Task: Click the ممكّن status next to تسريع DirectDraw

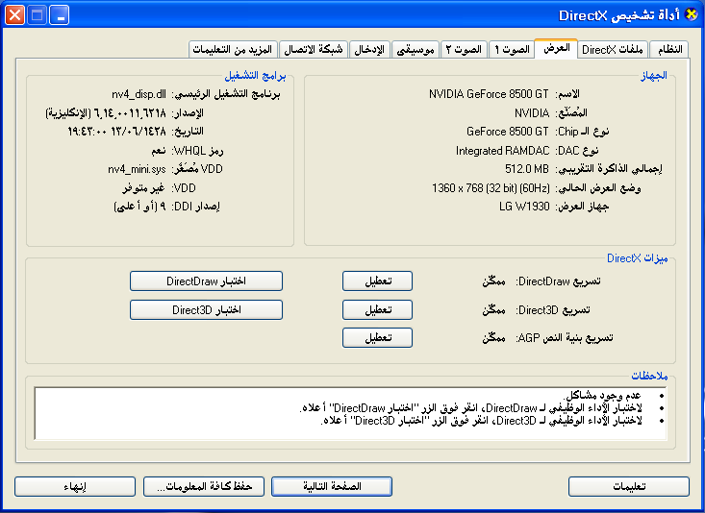Action: (493, 281)
